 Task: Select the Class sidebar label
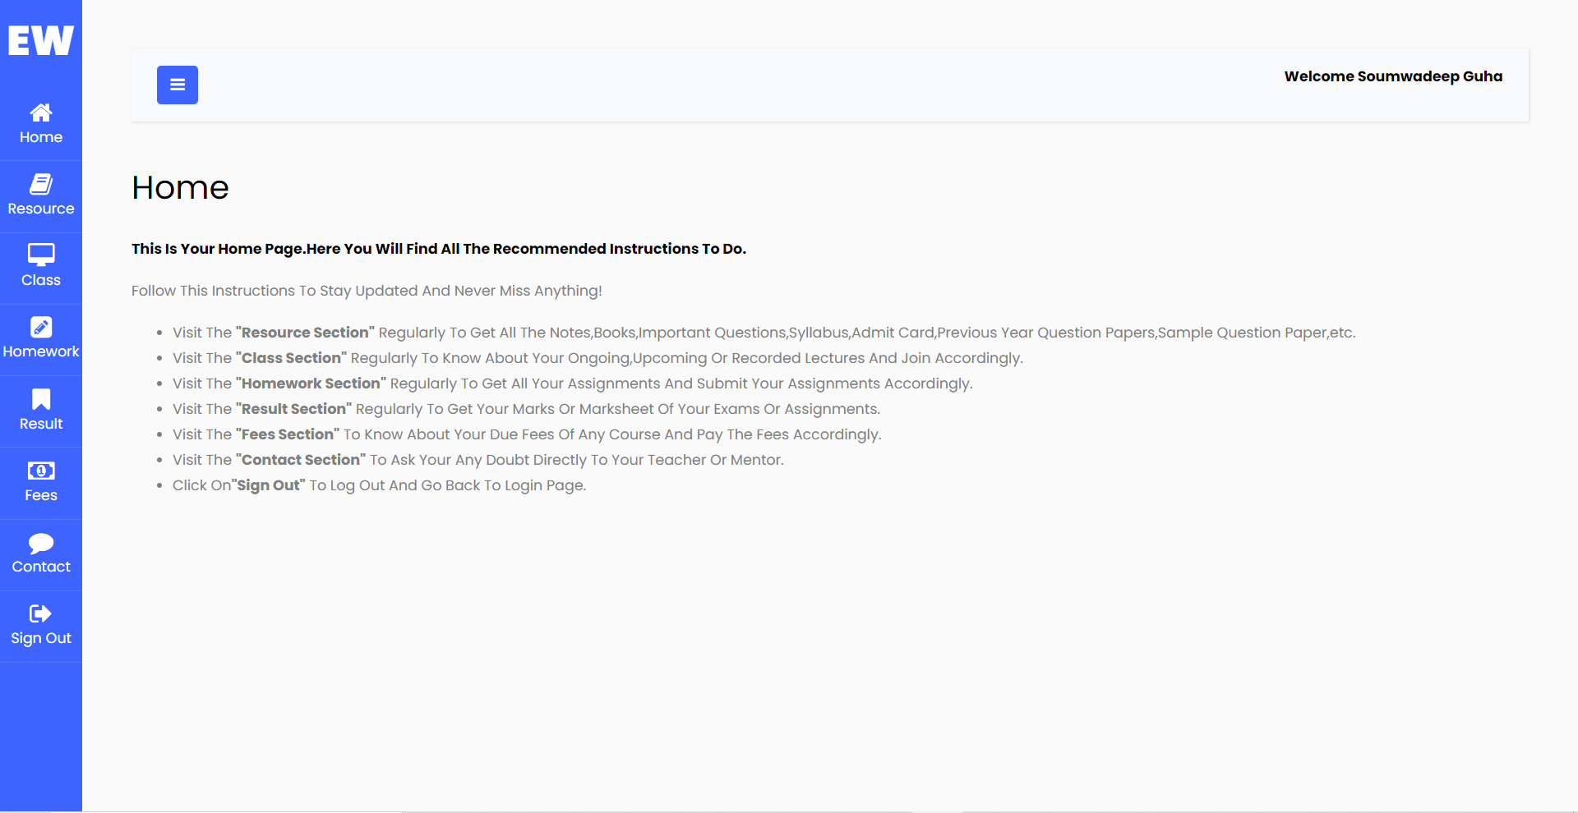(x=41, y=280)
